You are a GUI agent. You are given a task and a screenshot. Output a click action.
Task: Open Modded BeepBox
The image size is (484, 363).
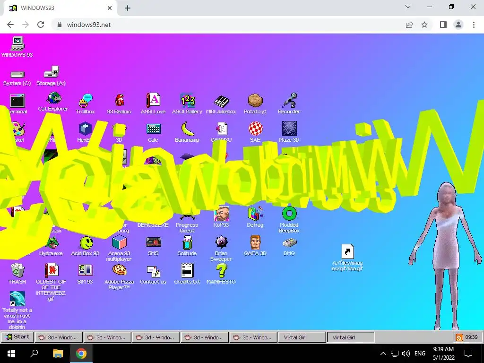[289, 214]
